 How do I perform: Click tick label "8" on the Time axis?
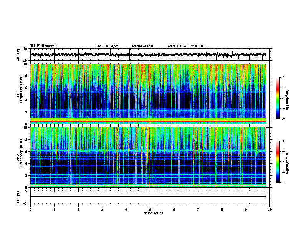click(x=222, y=210)
